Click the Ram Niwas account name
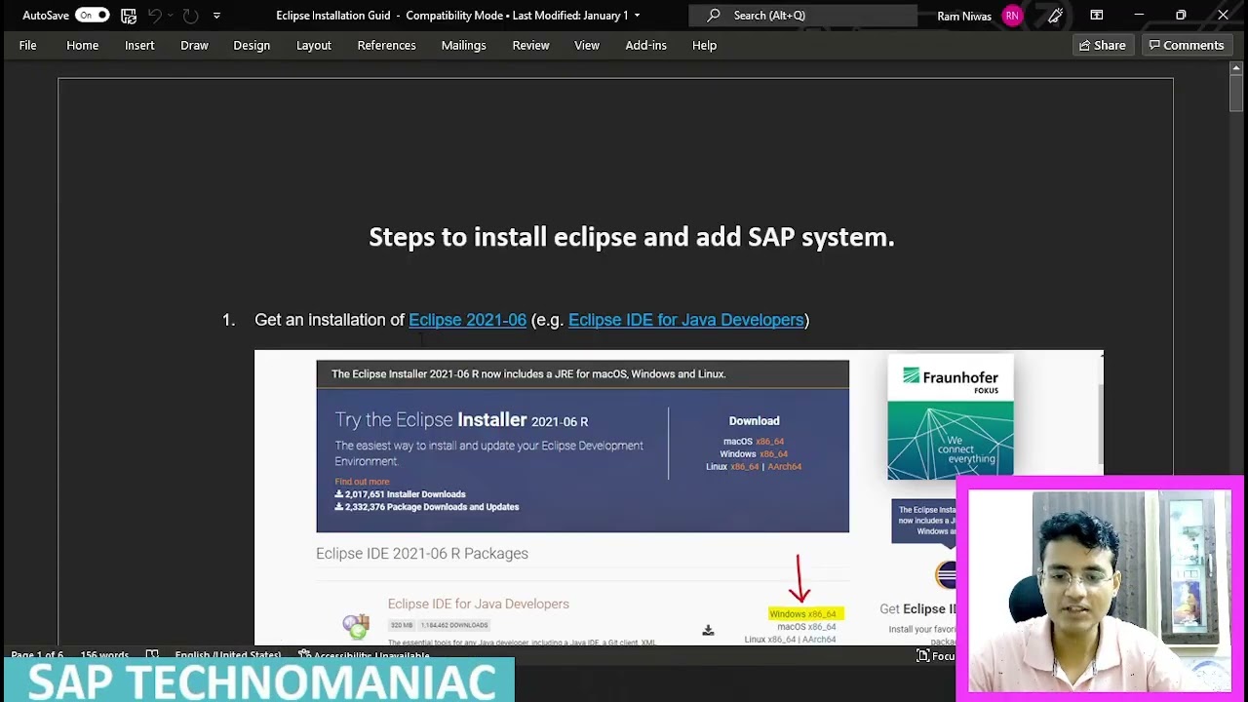The width and height of the screenshot is (1248, 702). click(x=964, y=16)
